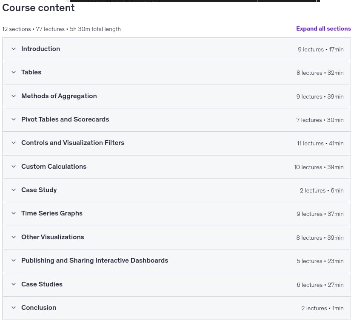
Task: Expand the Time Series Graphs chevron
Action: click(x=14, y=213)
